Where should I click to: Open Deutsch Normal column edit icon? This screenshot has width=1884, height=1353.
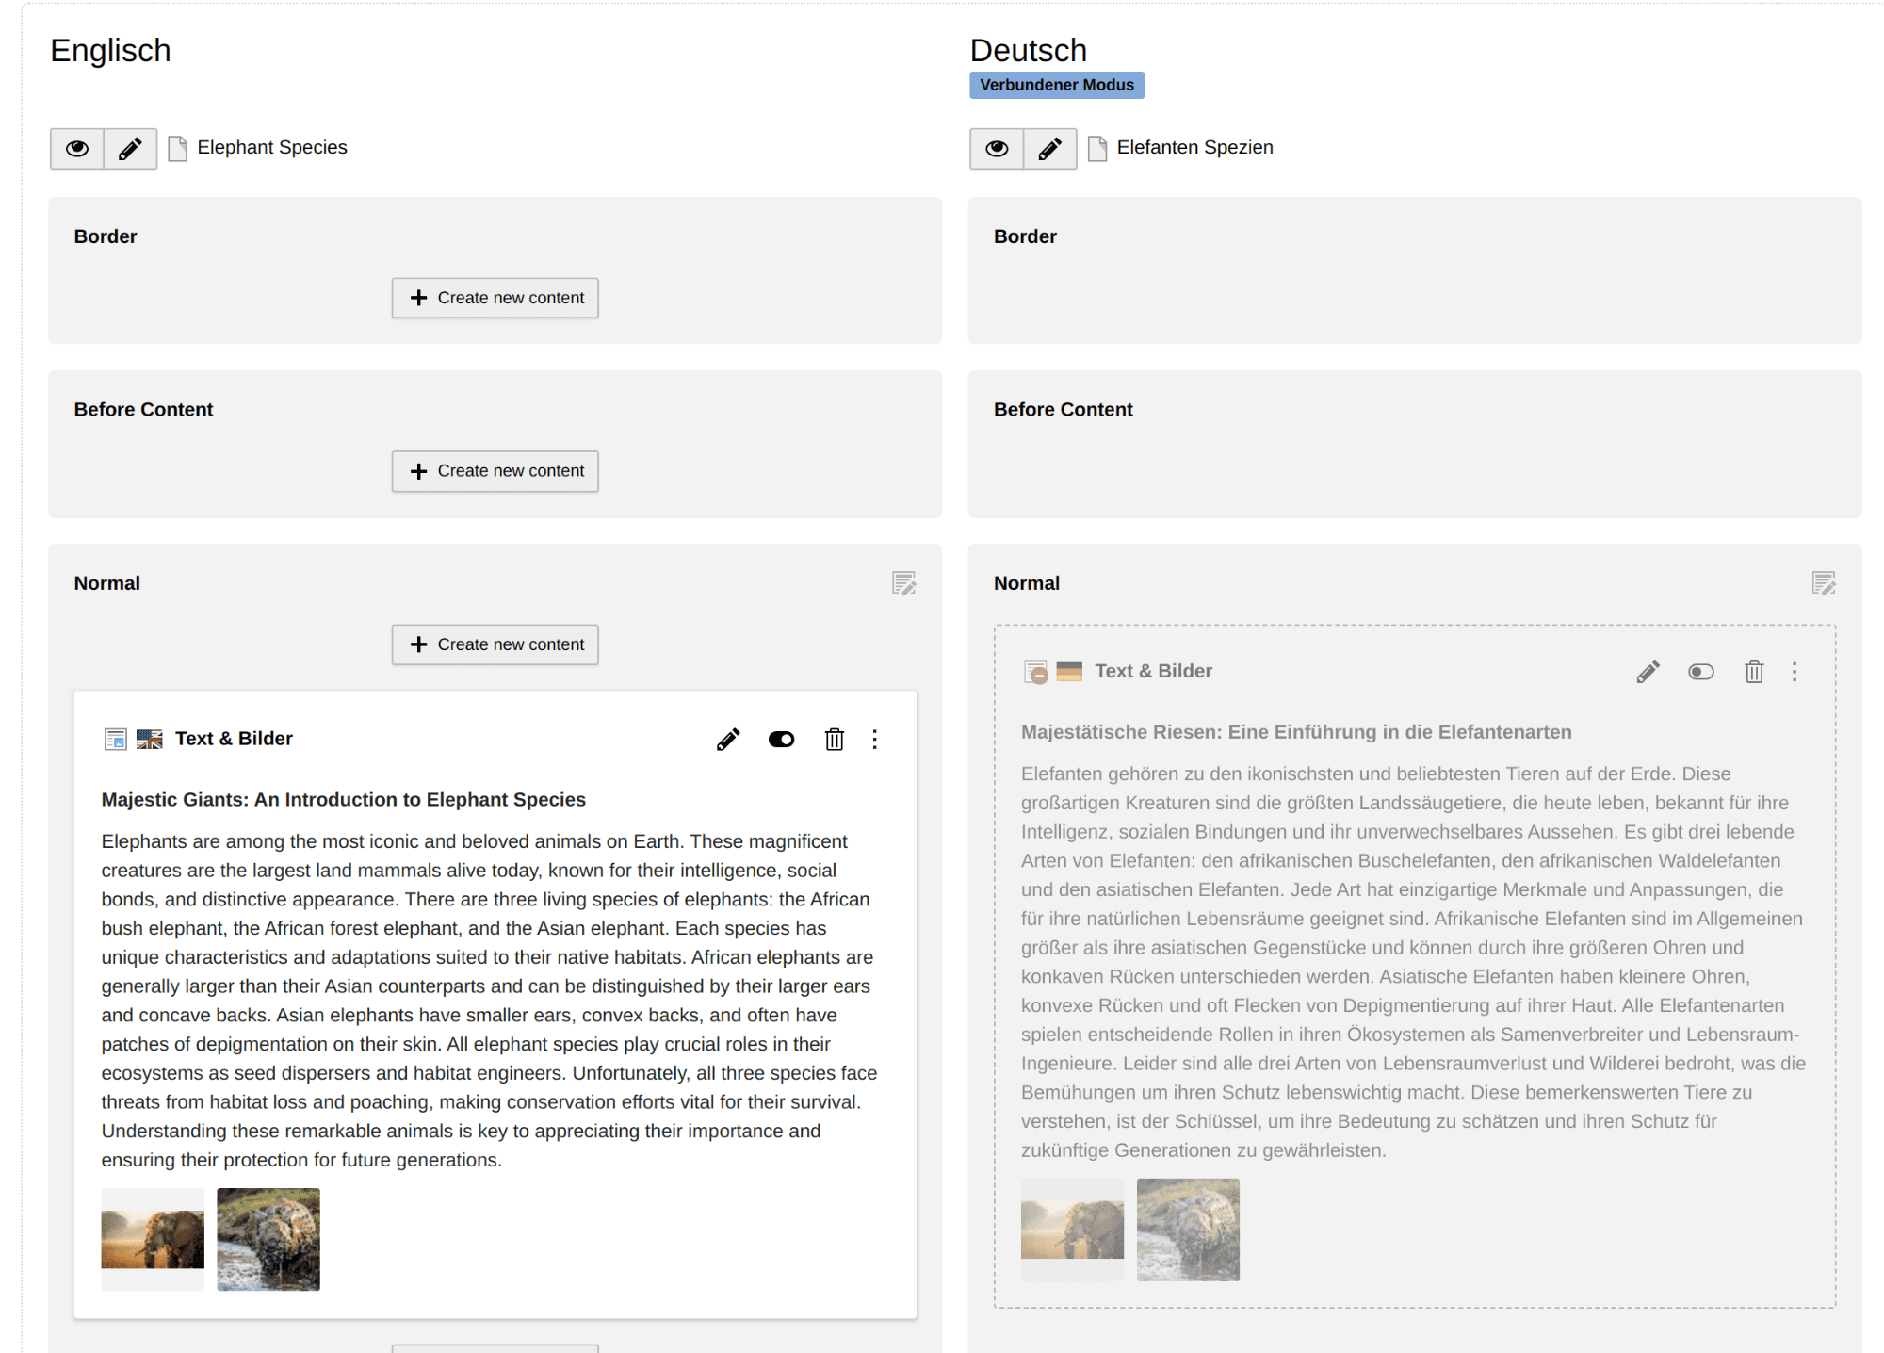coord(1824,583)
